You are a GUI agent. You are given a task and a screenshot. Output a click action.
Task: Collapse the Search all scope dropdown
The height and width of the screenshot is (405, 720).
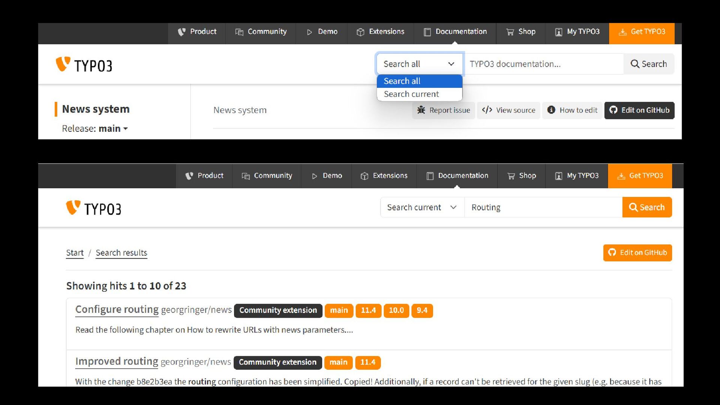coord(420,64)
